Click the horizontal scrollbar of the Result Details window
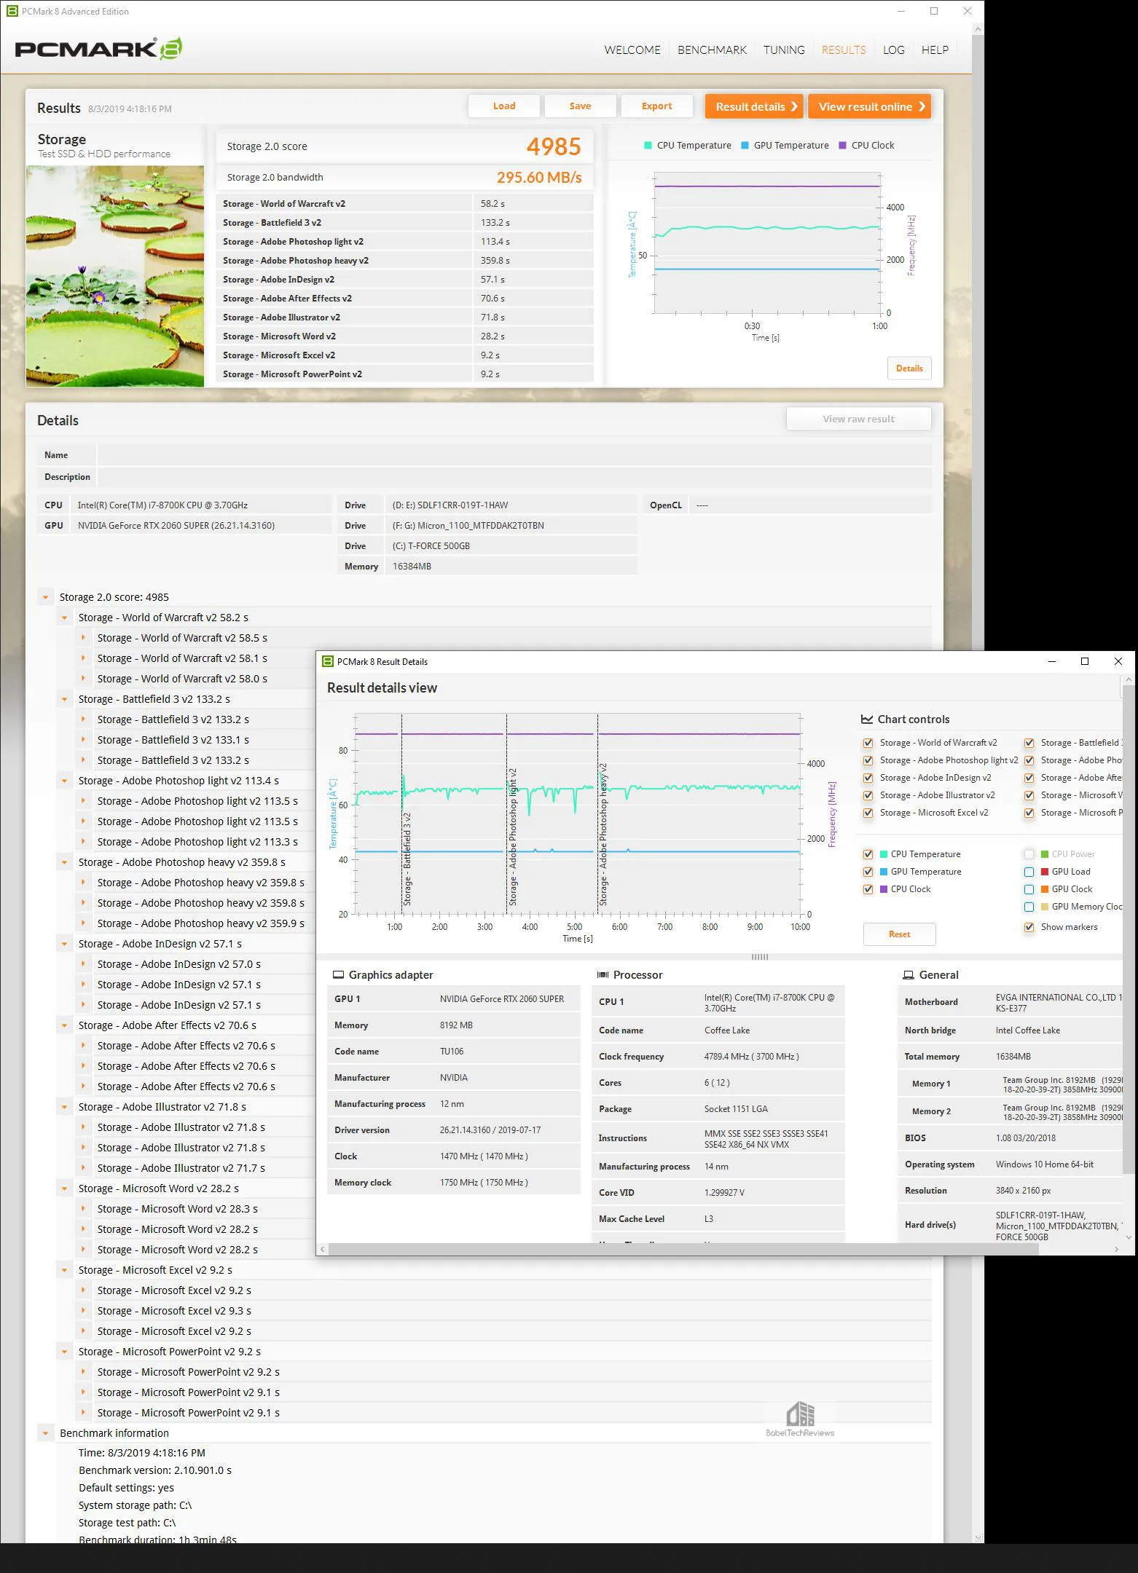This screenshot has width=1138, height=1573. coord(683,1249)
